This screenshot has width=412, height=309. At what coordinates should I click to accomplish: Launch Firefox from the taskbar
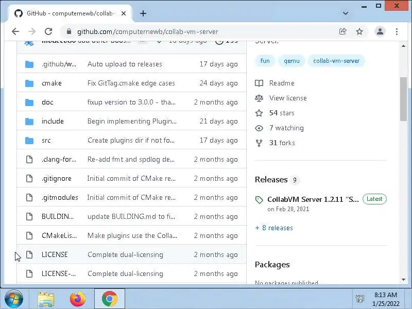point(78,299)
